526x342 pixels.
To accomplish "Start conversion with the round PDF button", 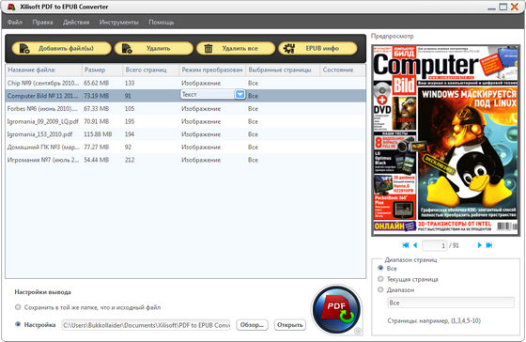I will coord(336,309).
